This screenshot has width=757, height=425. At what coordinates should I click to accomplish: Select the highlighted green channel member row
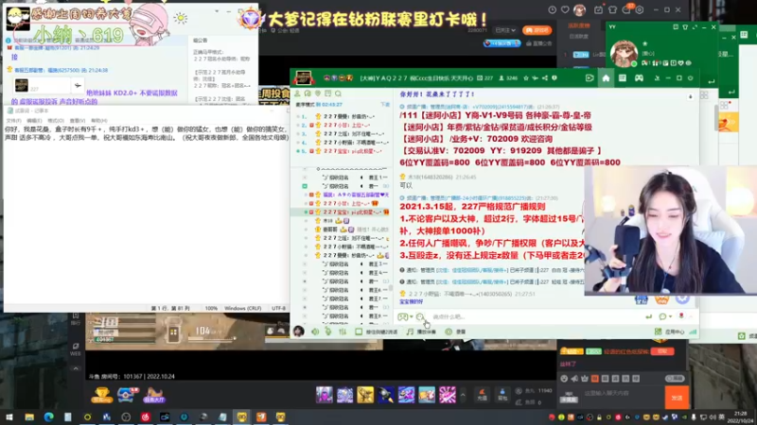341,212
